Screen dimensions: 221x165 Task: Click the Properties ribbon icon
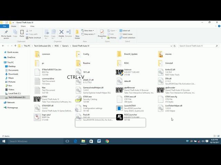102,34
